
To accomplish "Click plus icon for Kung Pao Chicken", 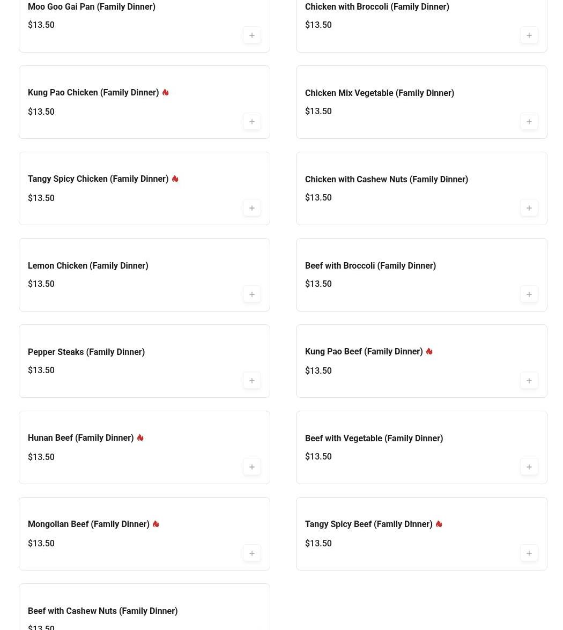I will [x=252, y=122].
